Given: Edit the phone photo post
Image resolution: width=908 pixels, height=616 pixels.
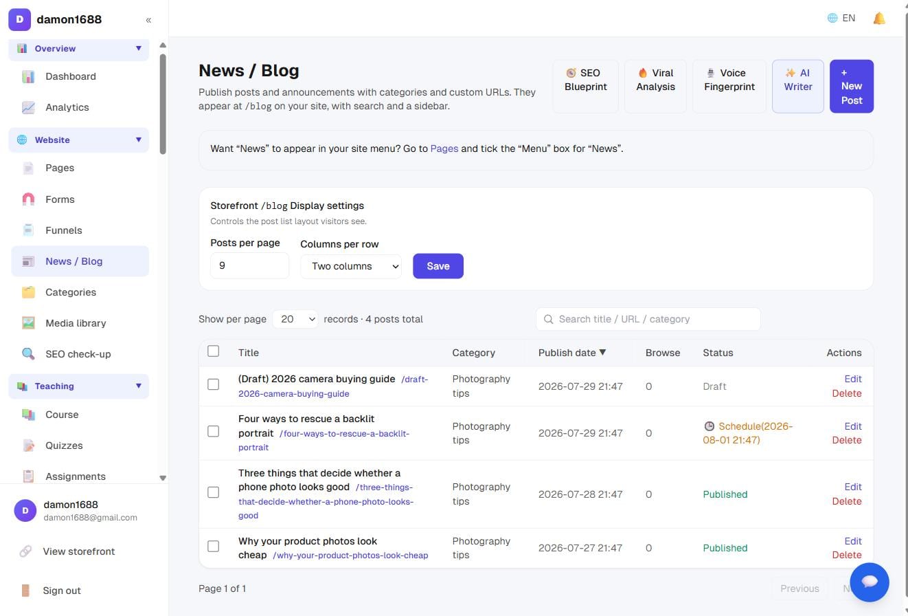Looking at the screenshot, I should pyautogui.click(x=853, y=487).
